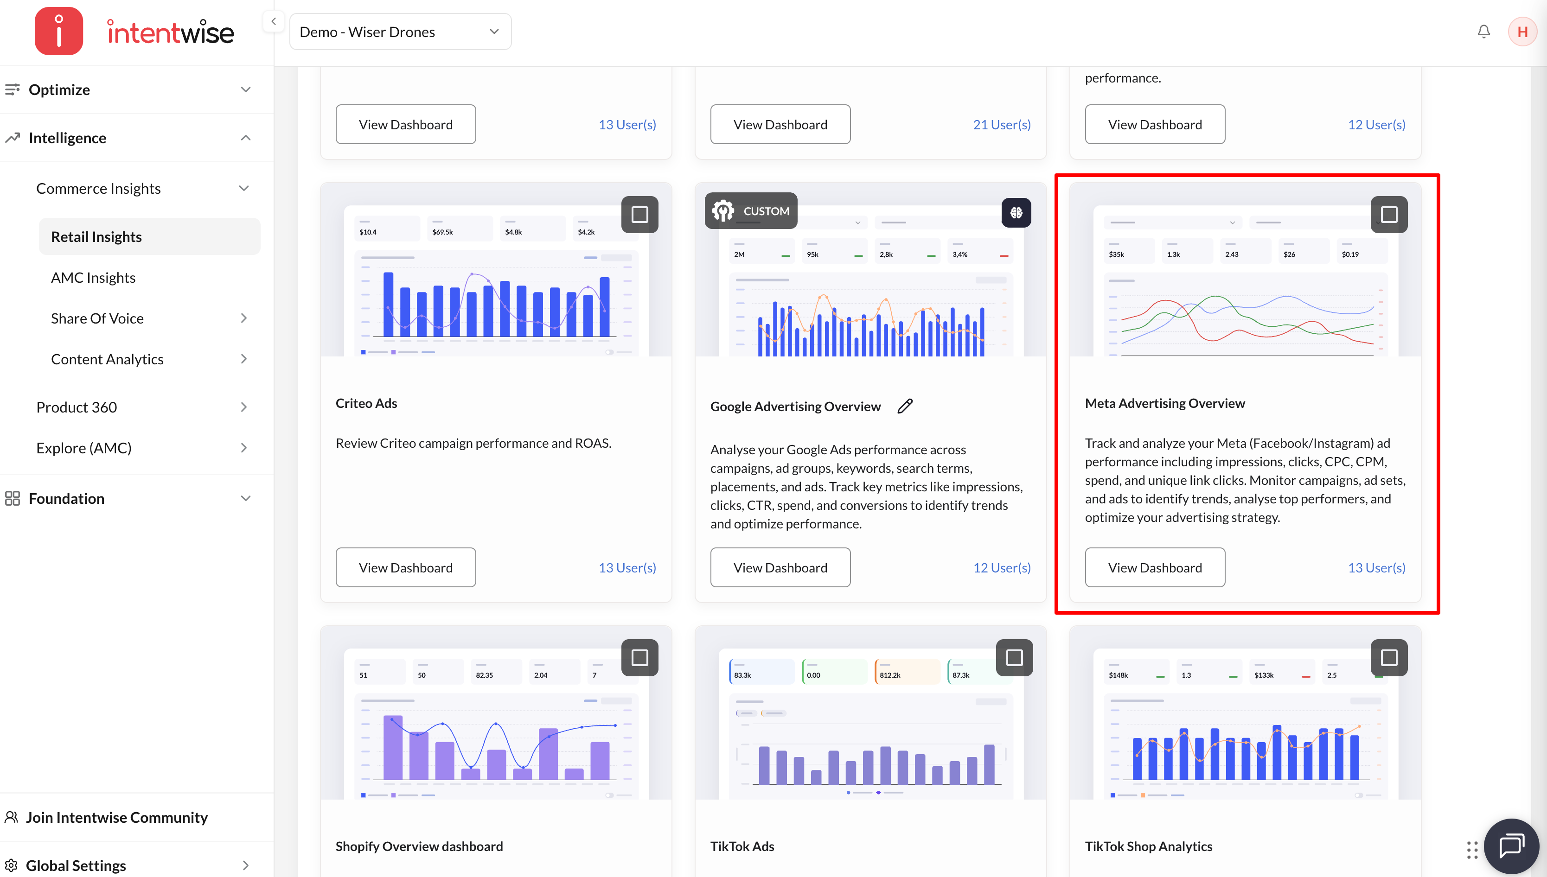Toggle the Commerce Insights chevron

click(x=244, y=189)
